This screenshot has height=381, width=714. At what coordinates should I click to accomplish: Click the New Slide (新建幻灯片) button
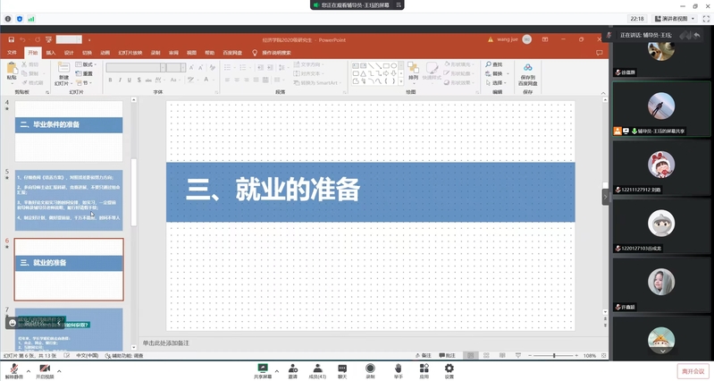pyautogui.click(x=63, y=73)
